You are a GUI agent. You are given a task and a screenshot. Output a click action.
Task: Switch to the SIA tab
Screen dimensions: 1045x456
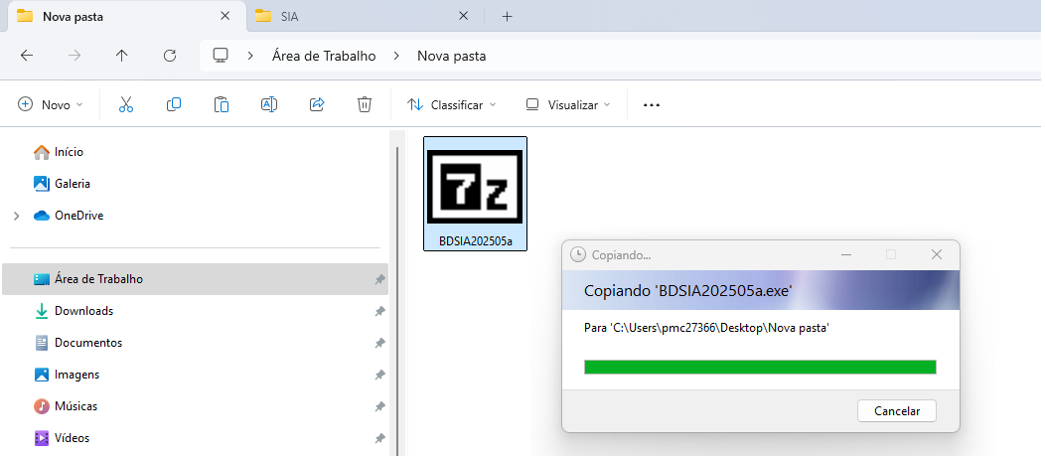tap(364, 16)
